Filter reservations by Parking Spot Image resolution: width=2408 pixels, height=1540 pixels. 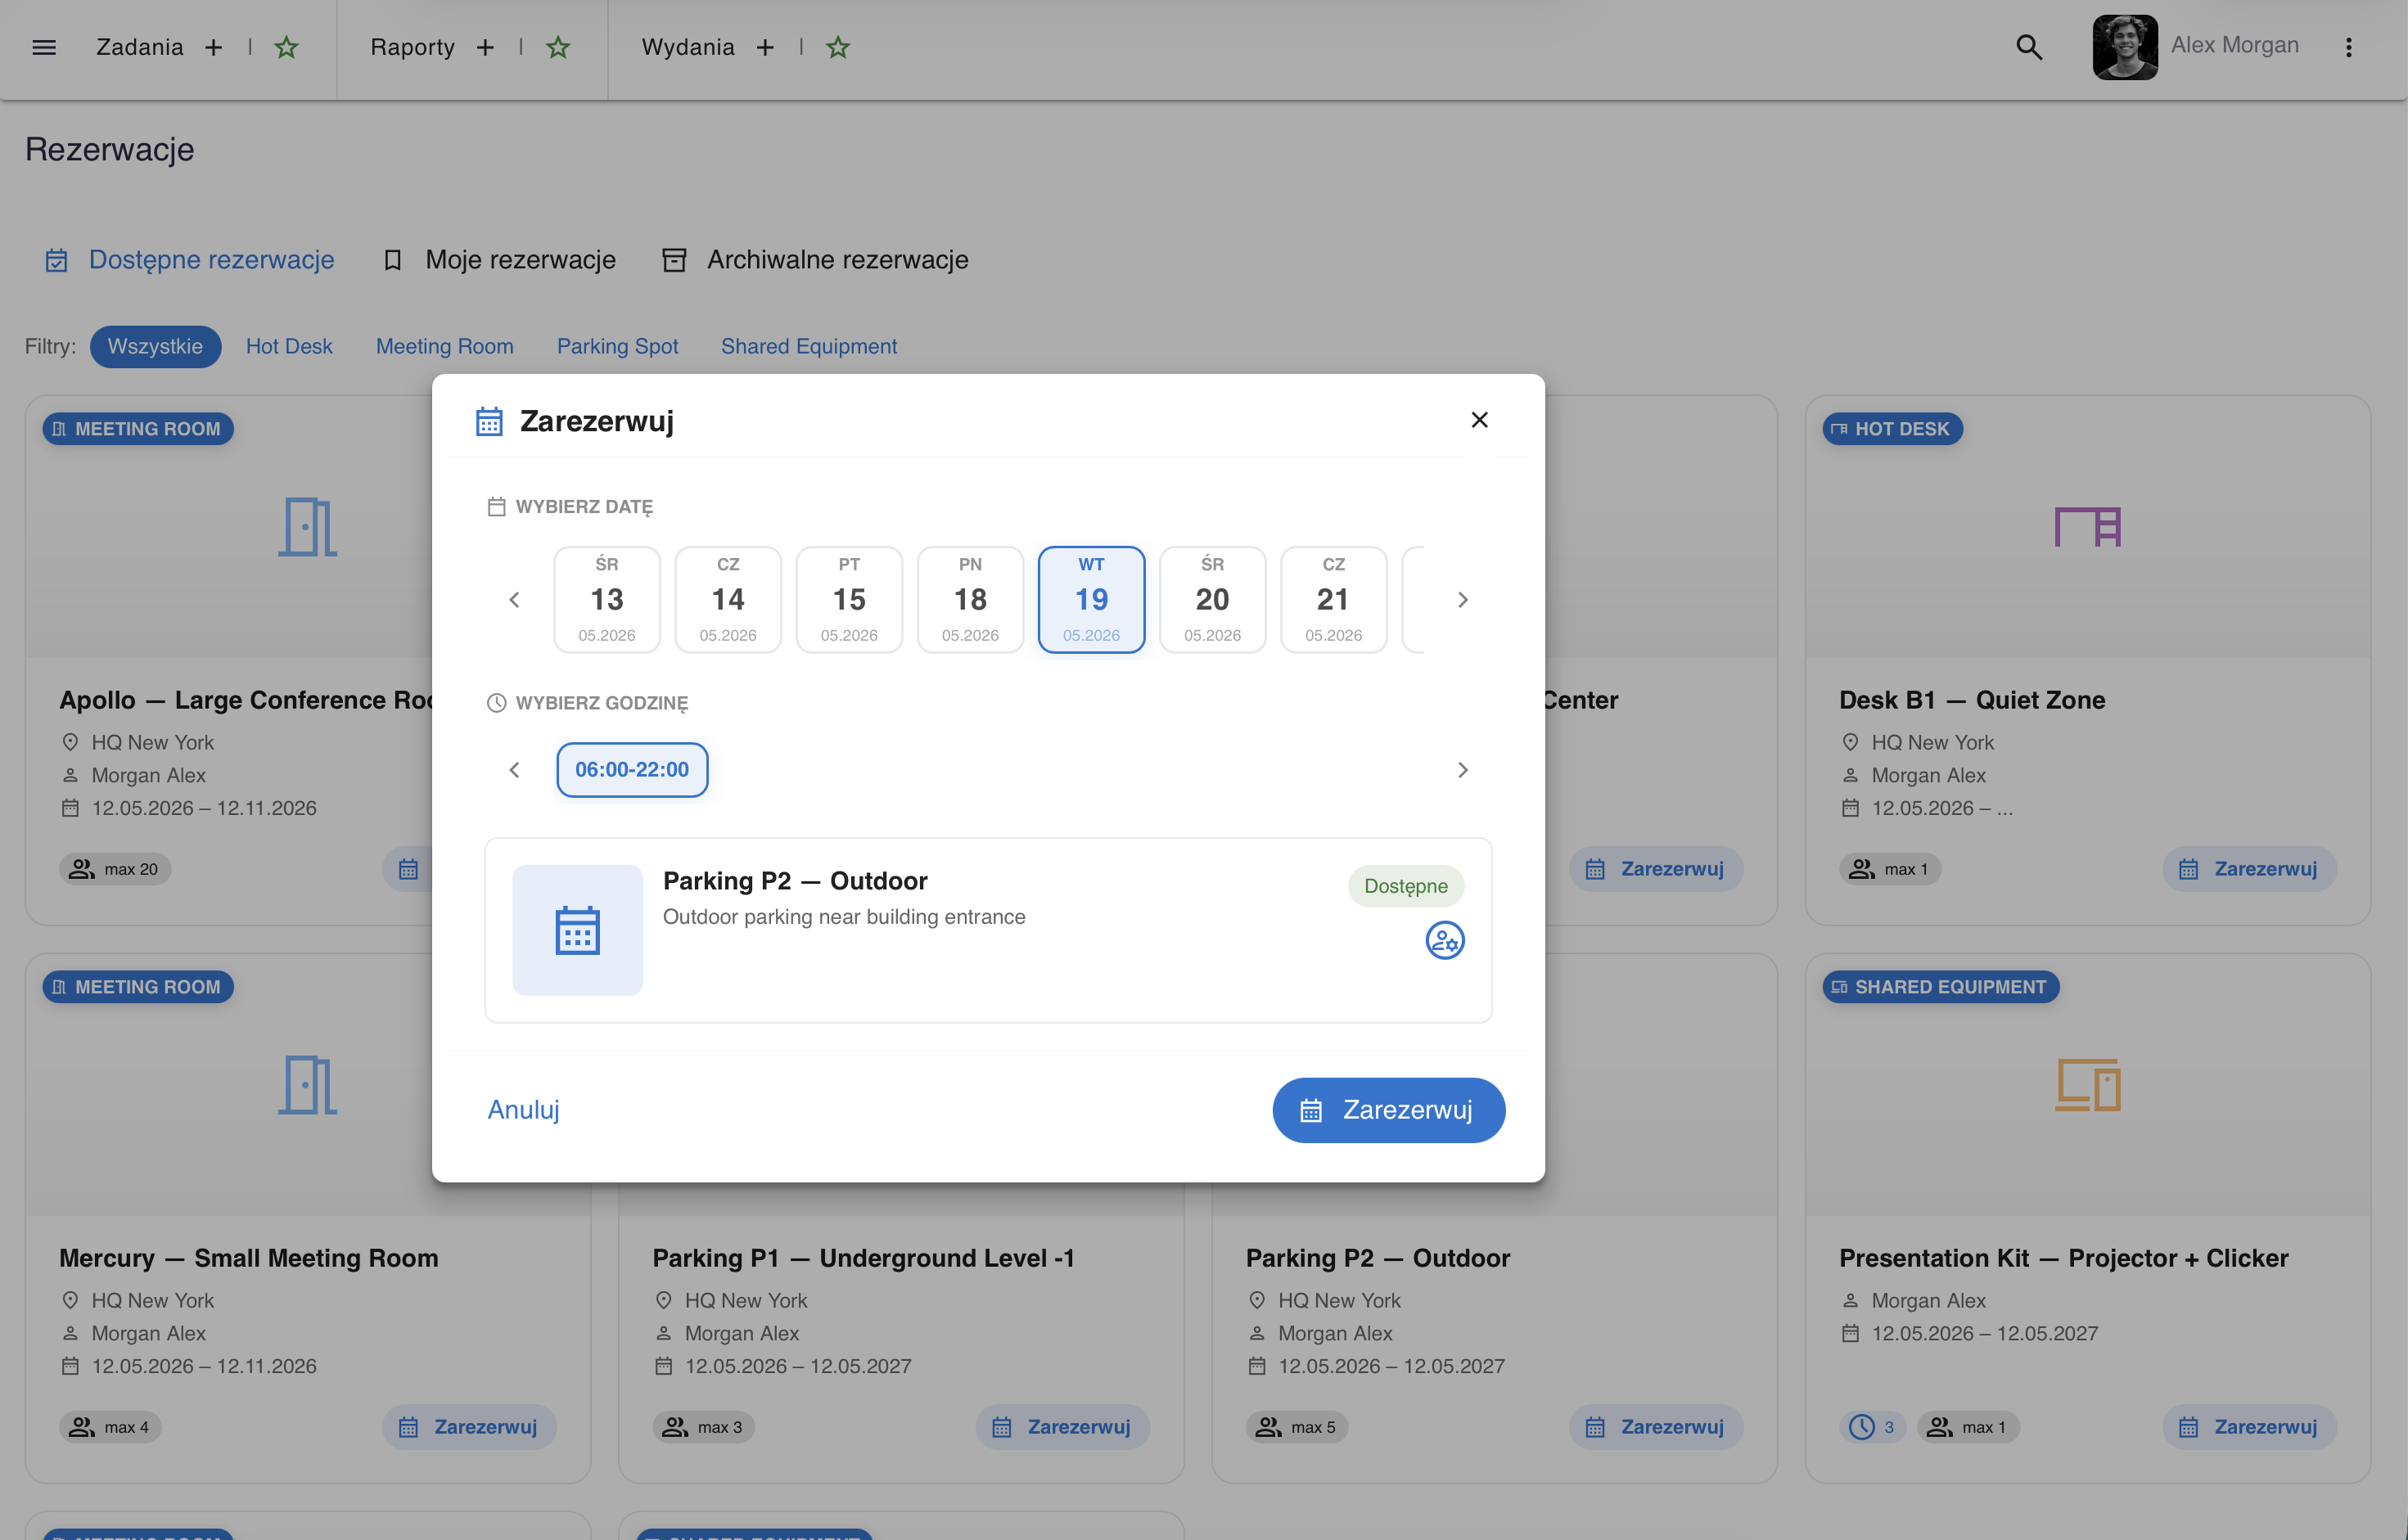click(617, 346)
